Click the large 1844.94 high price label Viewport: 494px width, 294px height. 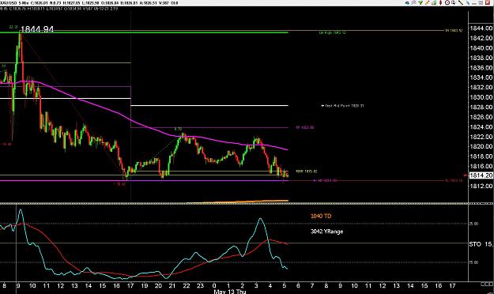[x=37, y=29]
